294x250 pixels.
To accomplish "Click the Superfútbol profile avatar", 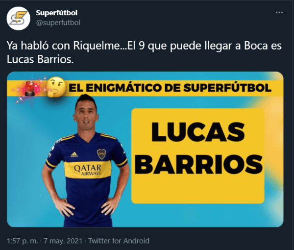I will coord(19,18).
